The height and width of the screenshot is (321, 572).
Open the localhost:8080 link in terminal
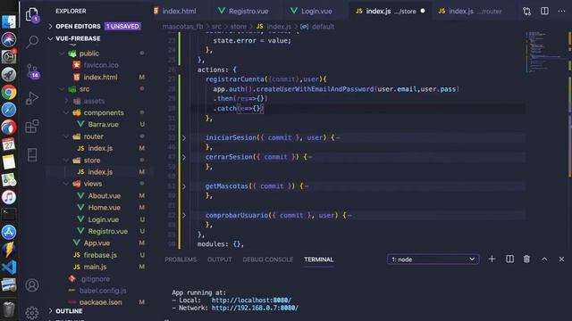point(251,300)
